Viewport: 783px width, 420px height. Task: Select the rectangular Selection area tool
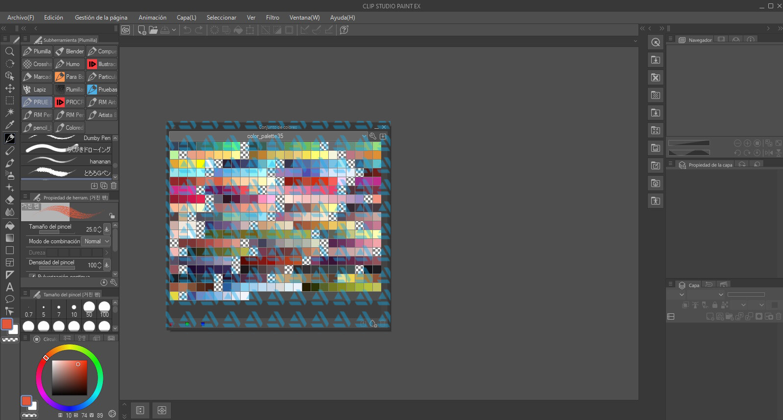click(x=9, y=100)
